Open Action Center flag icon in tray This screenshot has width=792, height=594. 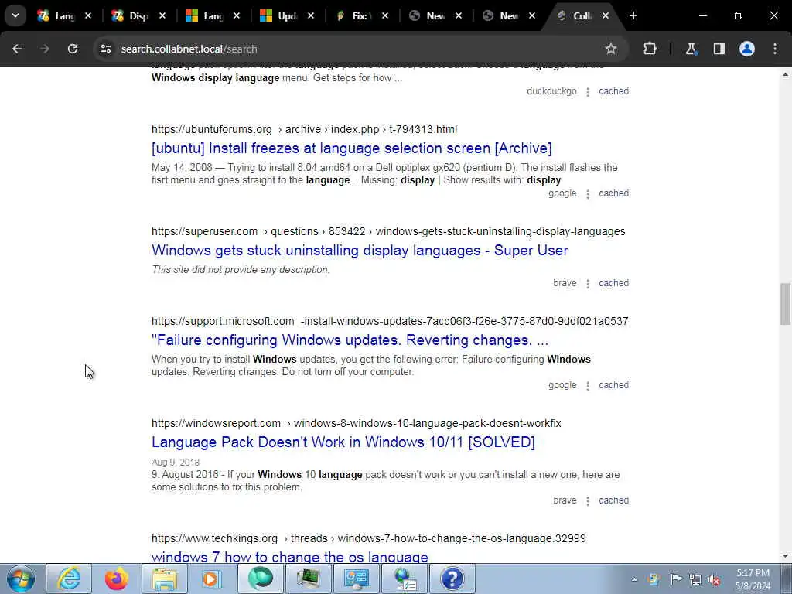(x=676, y=579)
